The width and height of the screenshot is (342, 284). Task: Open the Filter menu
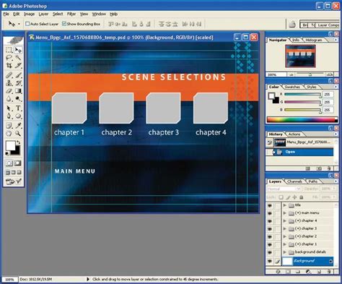click(71, 14)
